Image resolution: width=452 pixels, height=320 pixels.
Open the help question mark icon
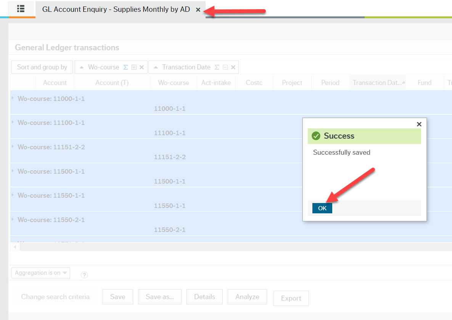(84, 275)
